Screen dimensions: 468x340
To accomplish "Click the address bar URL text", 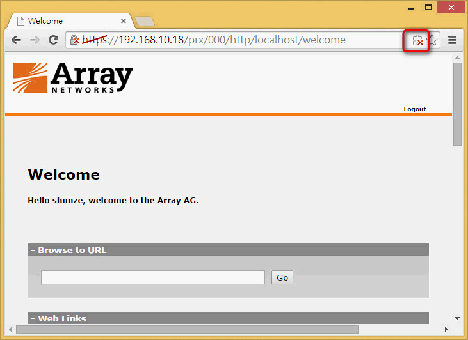I will point(214,40).
